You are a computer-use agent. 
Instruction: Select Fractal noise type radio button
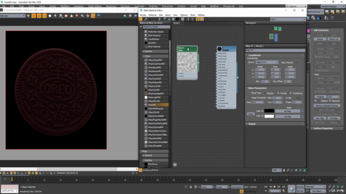pyautogui.click(x=278, y=93)
